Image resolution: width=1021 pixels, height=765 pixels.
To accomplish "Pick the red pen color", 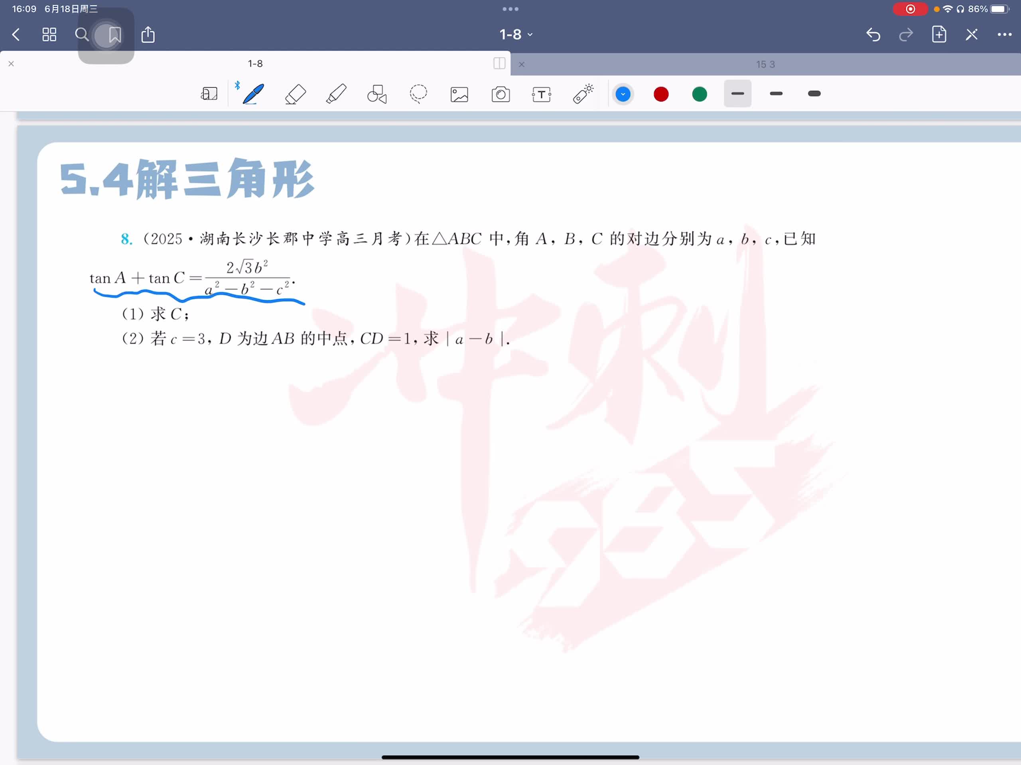I will click(661, 94).
